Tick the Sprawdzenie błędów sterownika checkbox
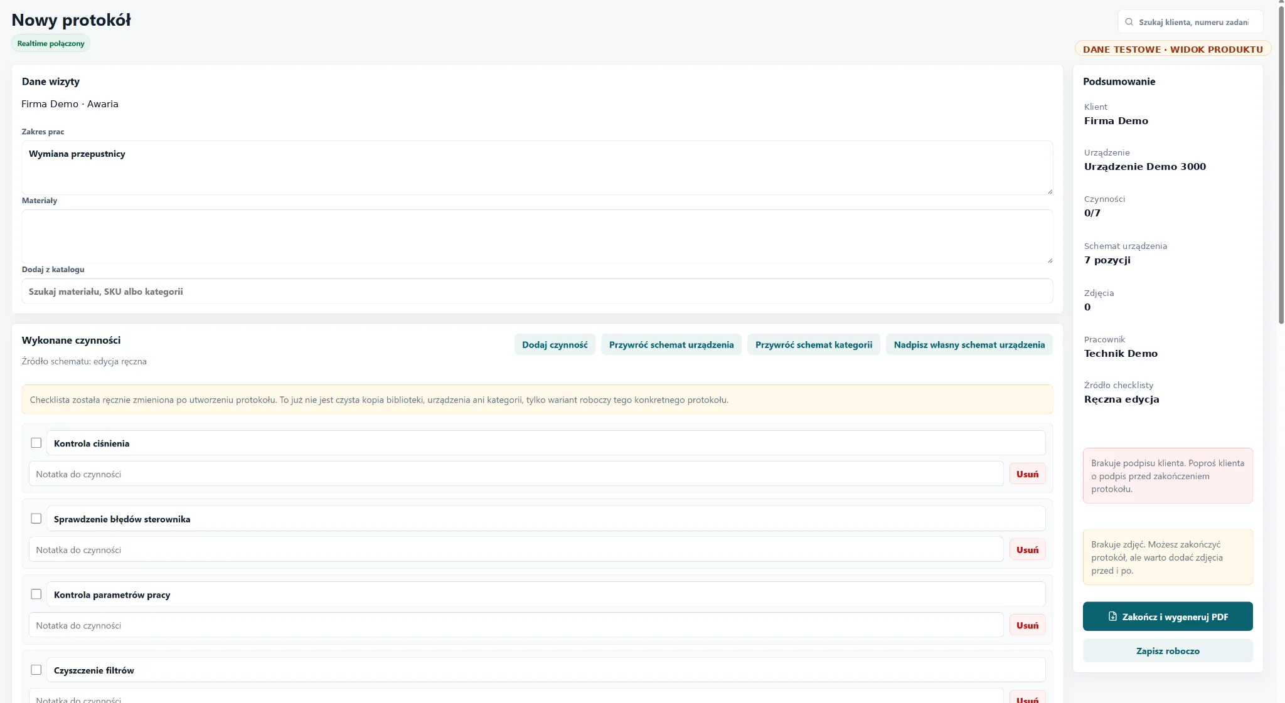 36,519
